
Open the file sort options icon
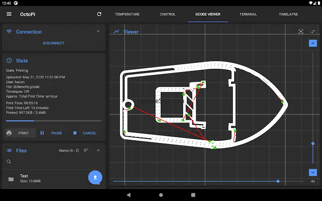tap(86, 151)
